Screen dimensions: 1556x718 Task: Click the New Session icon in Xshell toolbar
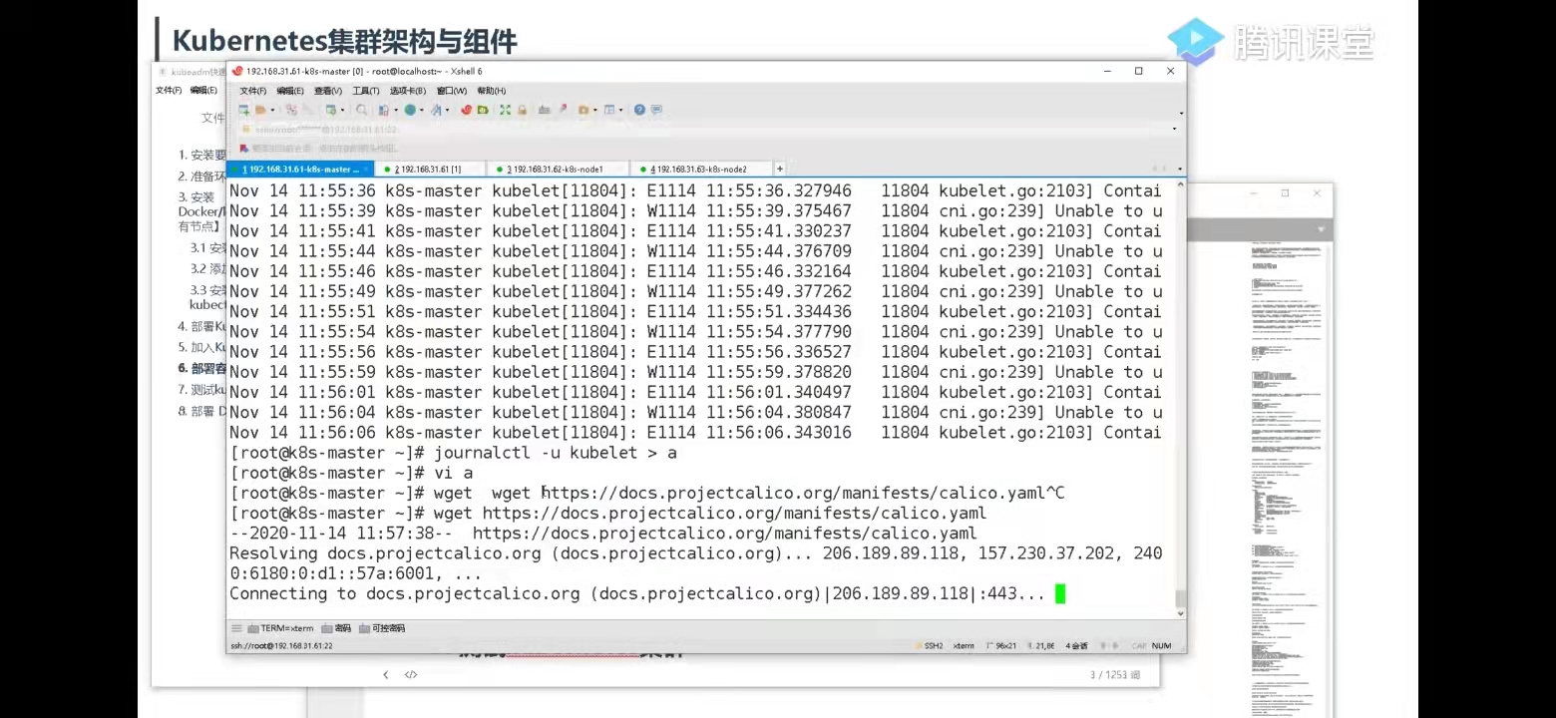click(x=244, y=110)
